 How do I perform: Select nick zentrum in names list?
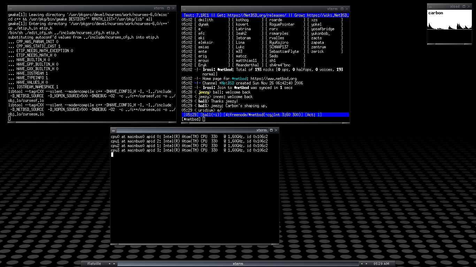point(318,47)
